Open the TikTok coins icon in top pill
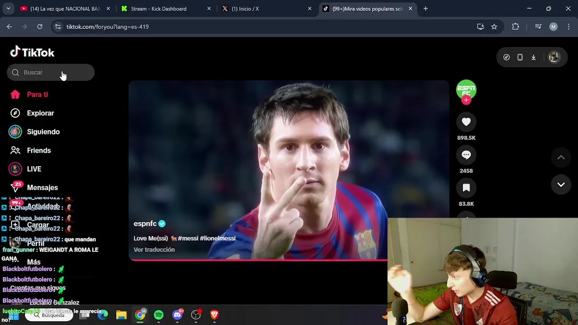 pyautogui.click(x=507, y=57)
